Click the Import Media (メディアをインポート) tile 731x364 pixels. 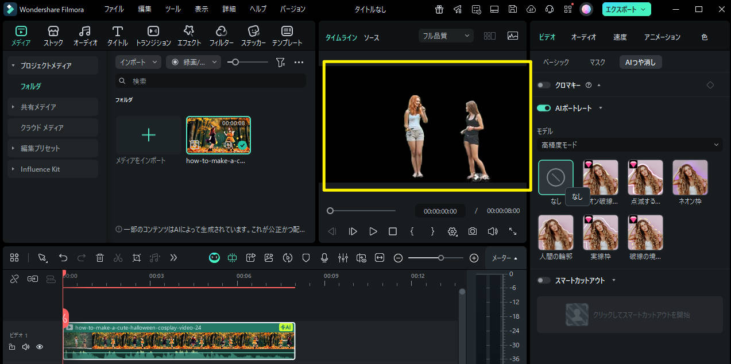tap(148, 135)
